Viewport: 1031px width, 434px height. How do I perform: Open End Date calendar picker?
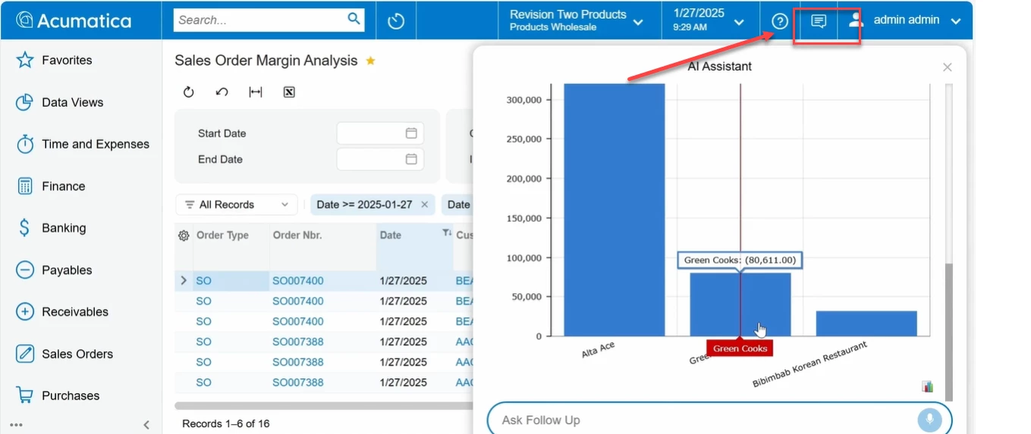(x=411, y=159)
